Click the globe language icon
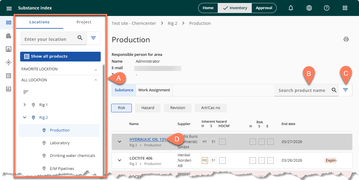The height and width of the screenshot is (180, 359). pos(309,8)
